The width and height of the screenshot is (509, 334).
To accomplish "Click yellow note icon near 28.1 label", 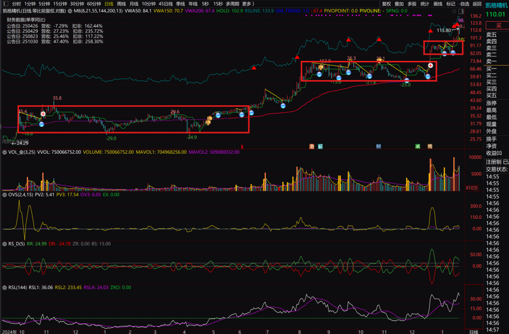I will tap(379, 60).
